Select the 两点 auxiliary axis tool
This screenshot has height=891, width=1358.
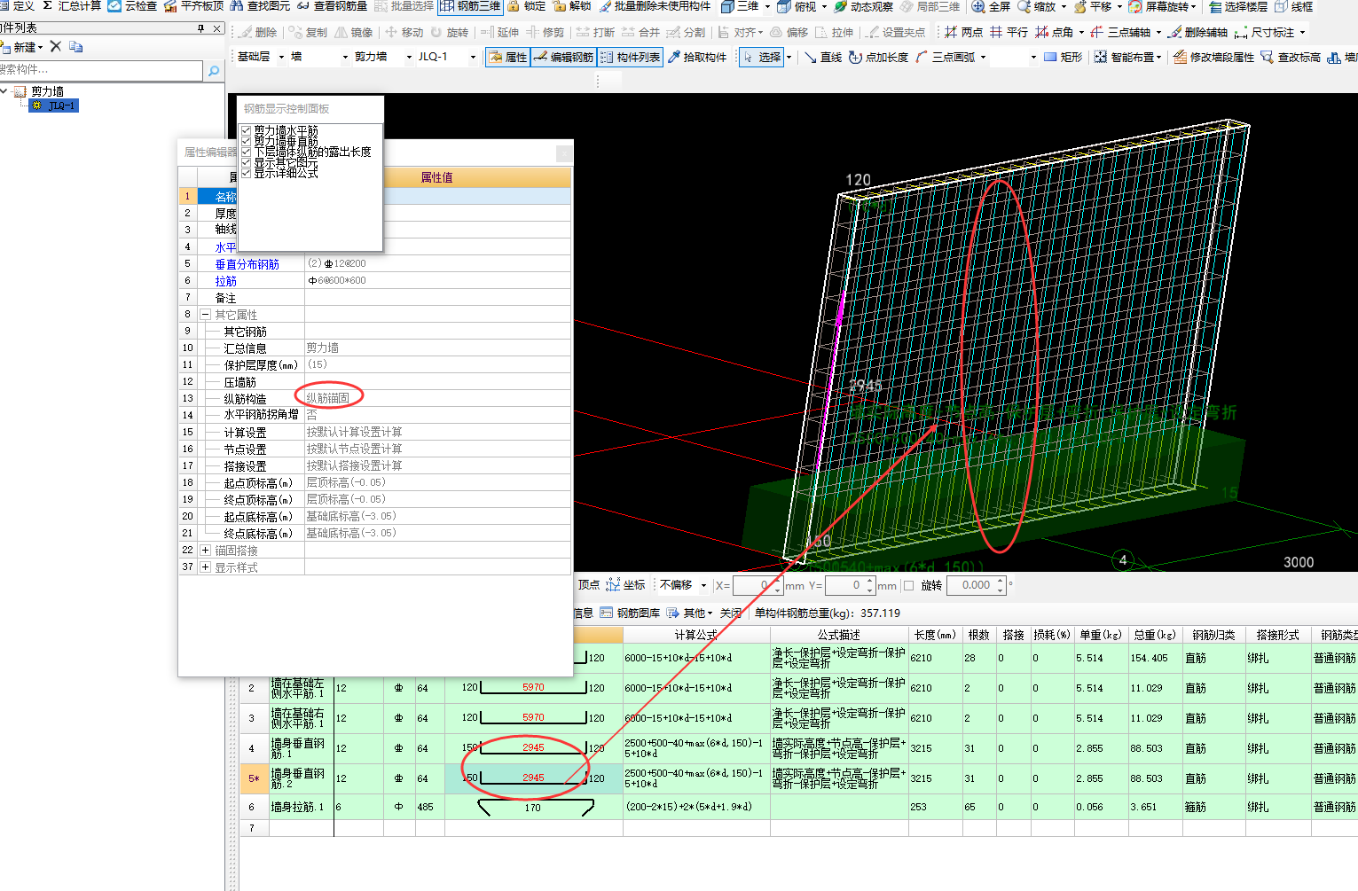964,32
